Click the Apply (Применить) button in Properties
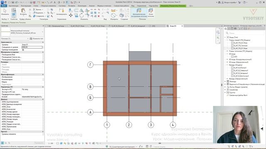Image resolution: width=266 pixels, height=149 pixels. tap(39, 143)
